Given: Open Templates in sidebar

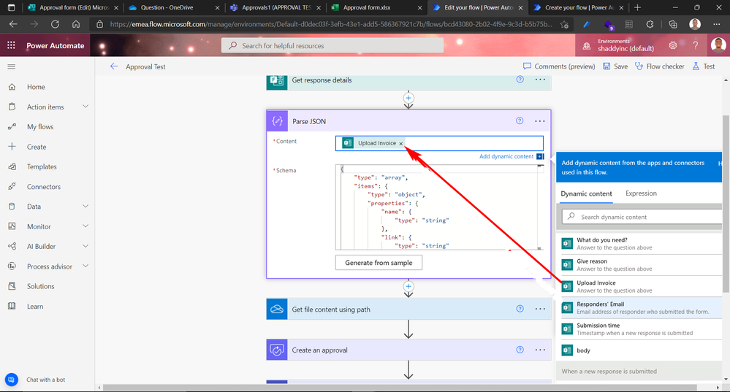Looking at the screenshot, I should click(x=42, y=166).
